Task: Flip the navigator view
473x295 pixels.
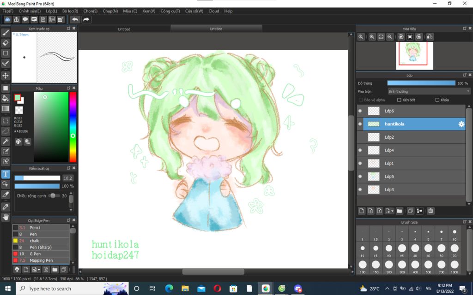Action: (430, 37)
